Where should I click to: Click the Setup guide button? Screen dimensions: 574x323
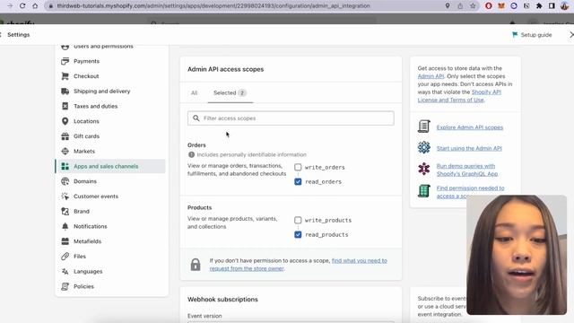click(532, 35)
